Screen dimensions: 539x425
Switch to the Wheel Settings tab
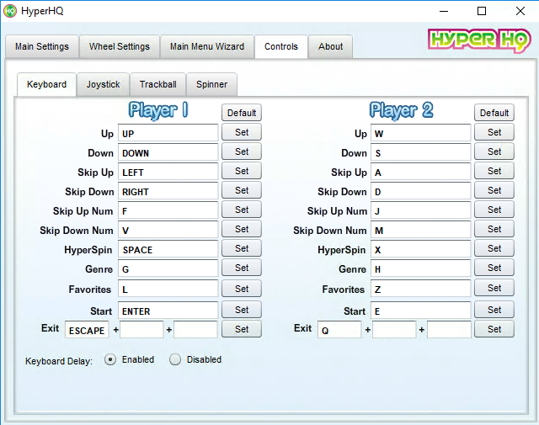120,46
